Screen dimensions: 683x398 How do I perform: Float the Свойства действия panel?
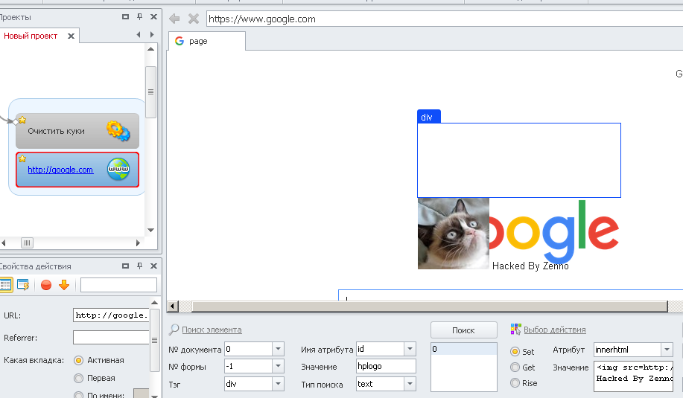click(125, 266)
